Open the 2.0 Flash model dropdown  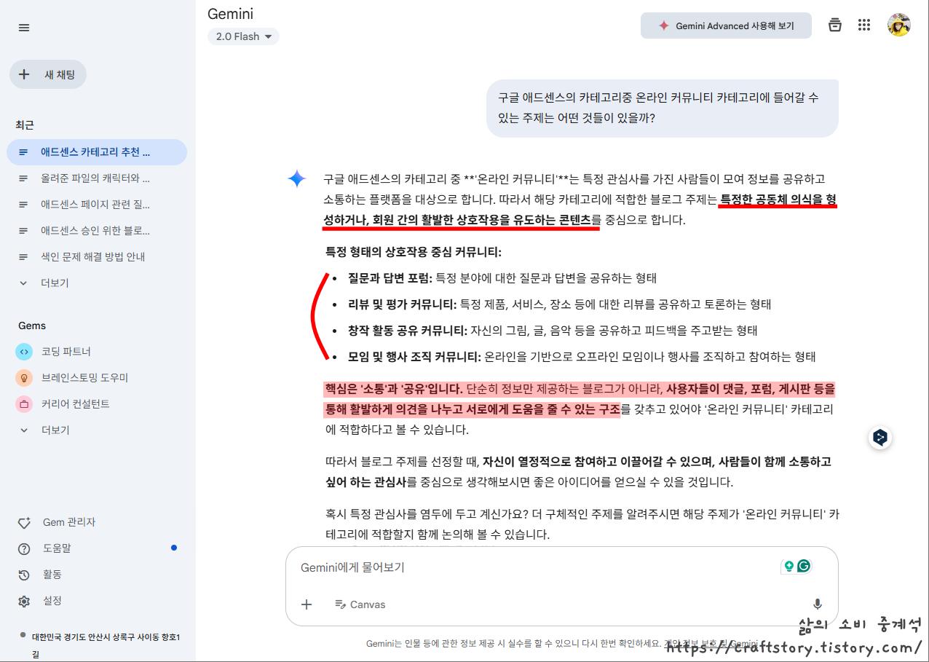(243, 36)
